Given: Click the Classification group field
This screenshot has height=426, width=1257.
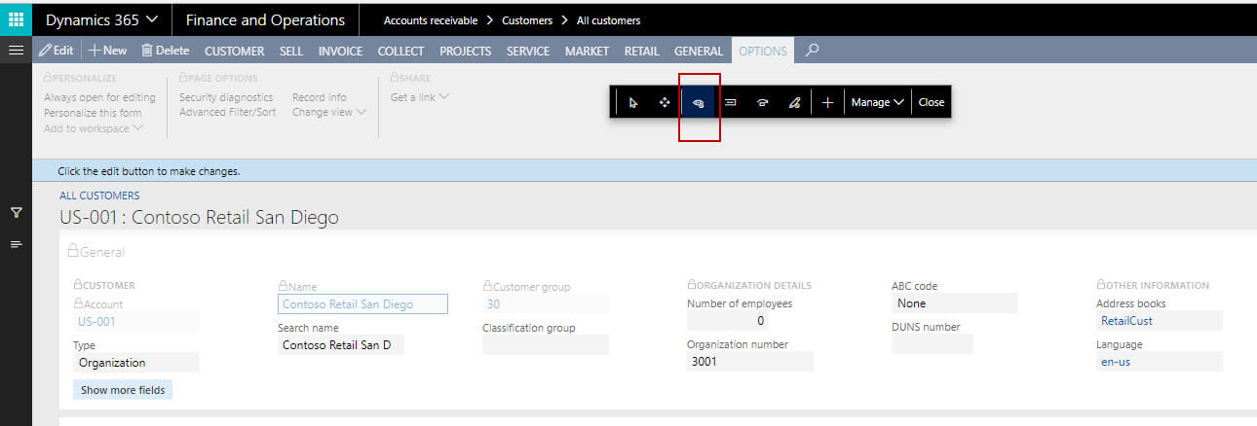Looking at the screenshot, I should tap(546, 344).
